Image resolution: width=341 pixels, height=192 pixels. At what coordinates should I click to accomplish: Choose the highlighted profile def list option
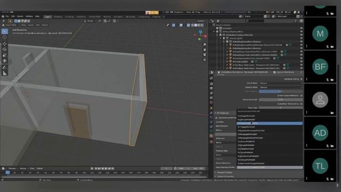pyautogui.click(x=270, y=123)
